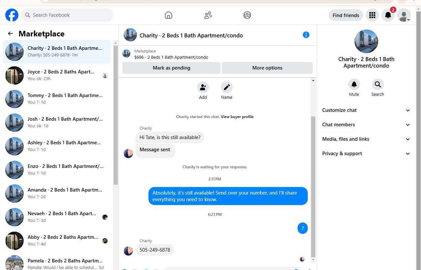Click Joyce row seen-status avatar icon

105,75
